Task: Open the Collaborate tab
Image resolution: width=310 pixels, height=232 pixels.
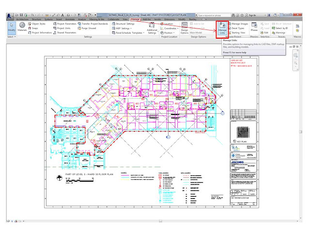Action: tap(113, 19)
